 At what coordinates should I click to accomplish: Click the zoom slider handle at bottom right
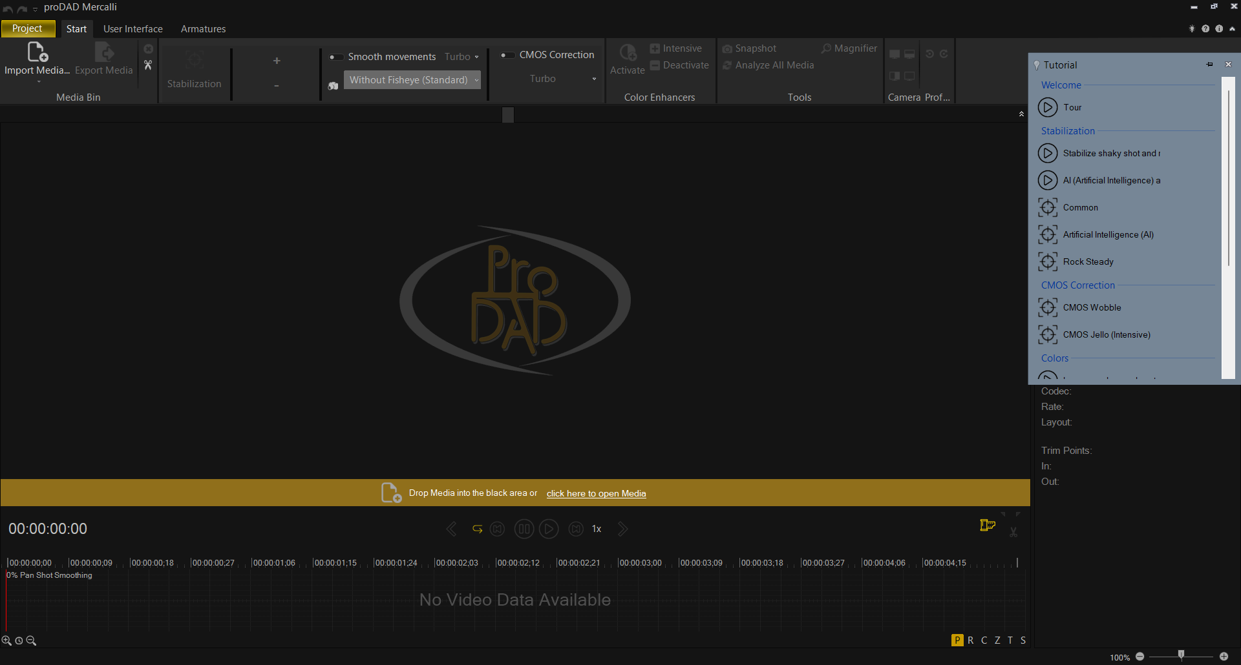pos(1181,655)
